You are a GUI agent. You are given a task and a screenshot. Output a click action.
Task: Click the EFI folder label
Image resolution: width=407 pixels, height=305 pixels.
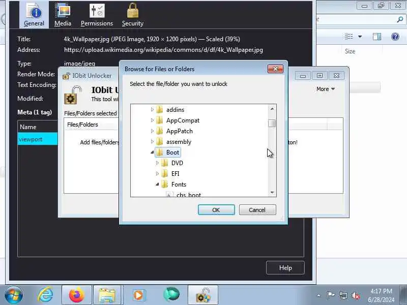point(176,173)
